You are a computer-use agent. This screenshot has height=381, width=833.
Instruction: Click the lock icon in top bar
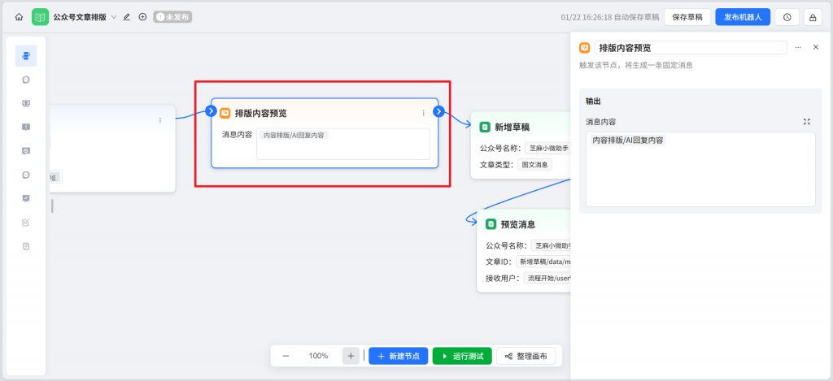click(x=813, y=17)
